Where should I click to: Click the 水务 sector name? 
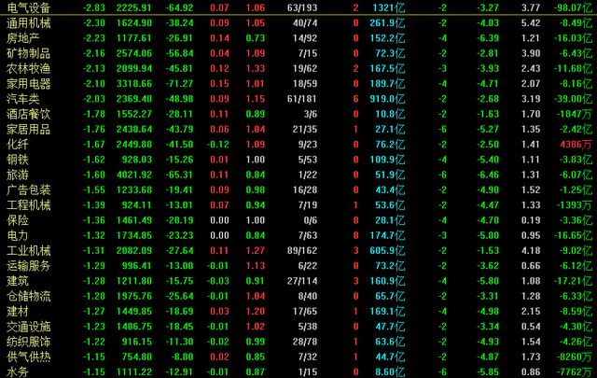click(x=18, y=371)
